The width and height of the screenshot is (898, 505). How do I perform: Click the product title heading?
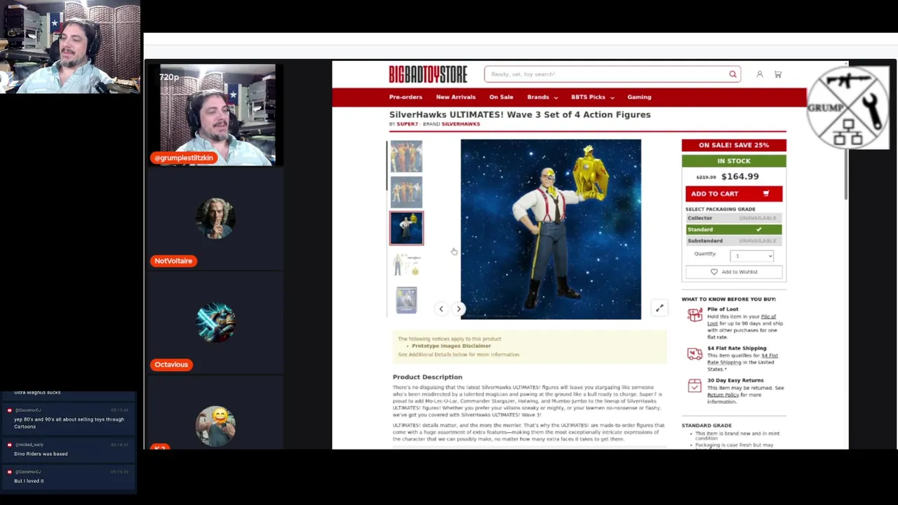[520, 114]
